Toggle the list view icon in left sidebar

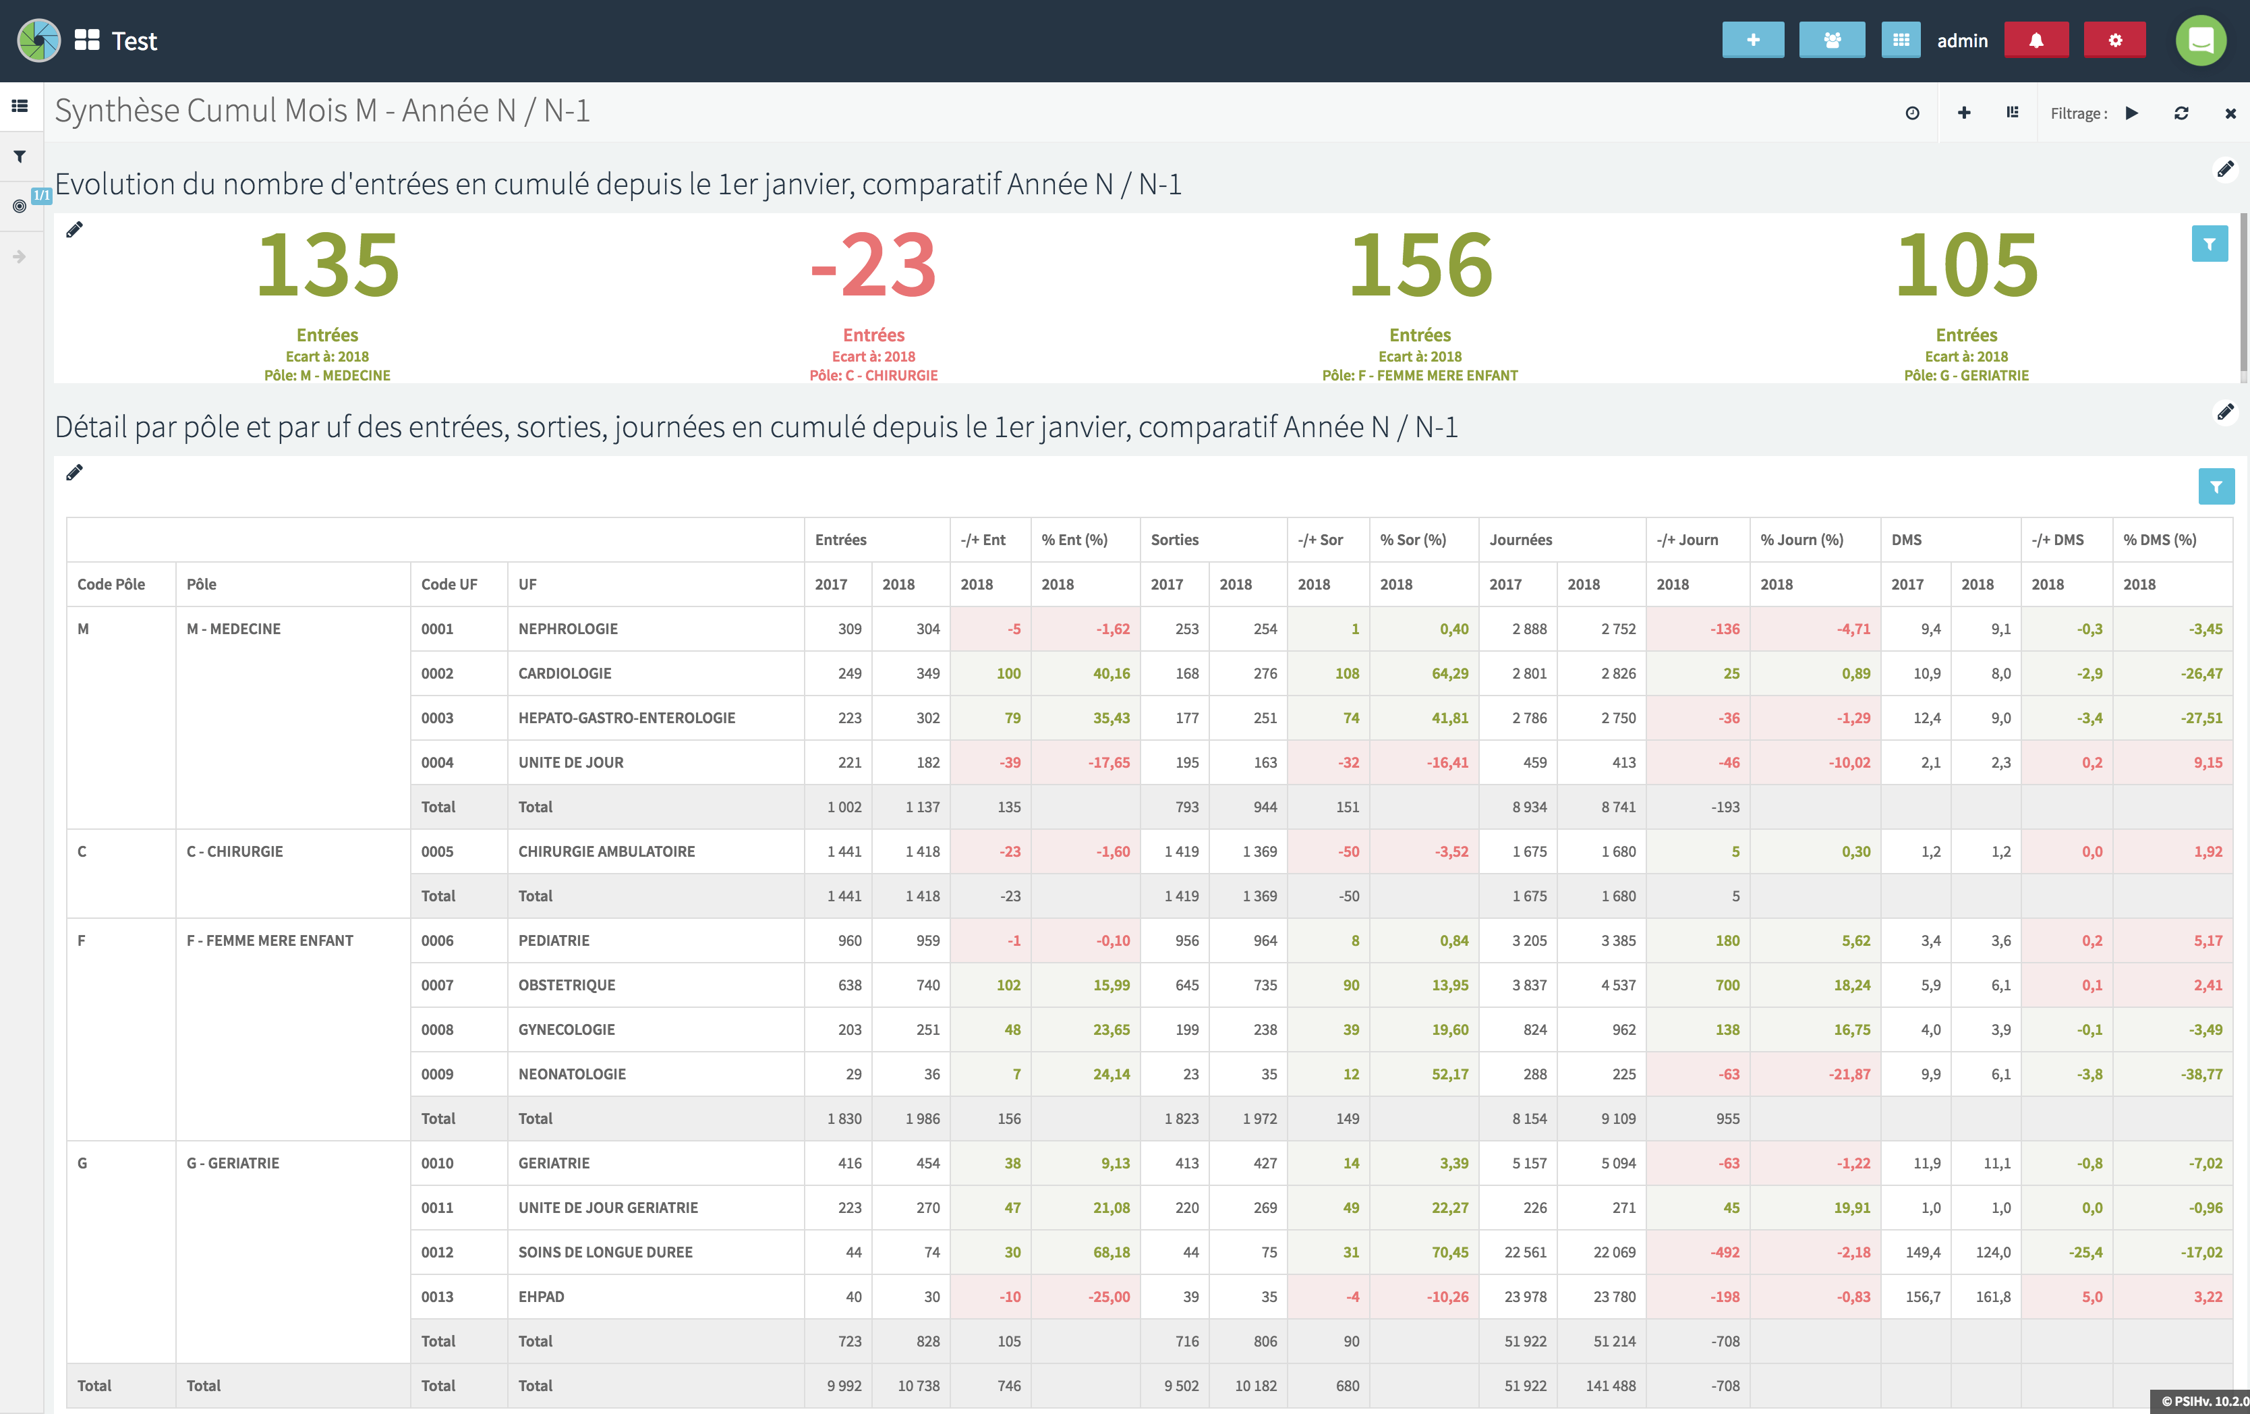coord(20,107)
